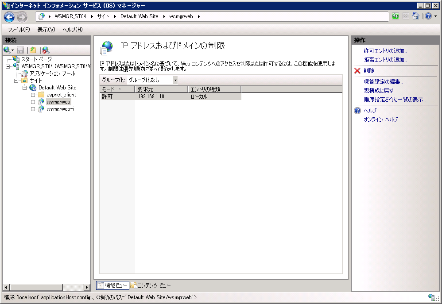
Task: Expand the aspnet_client folder node
Action: (x=33, y=95)
